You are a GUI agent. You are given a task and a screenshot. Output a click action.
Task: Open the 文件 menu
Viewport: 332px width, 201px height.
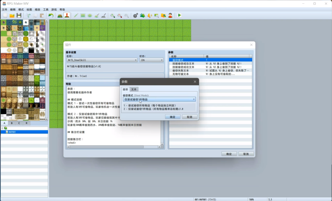[x=5, y=10]
